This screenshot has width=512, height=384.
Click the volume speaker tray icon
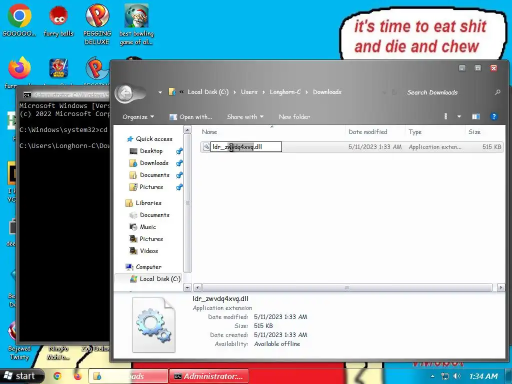[x=457, y=376]
